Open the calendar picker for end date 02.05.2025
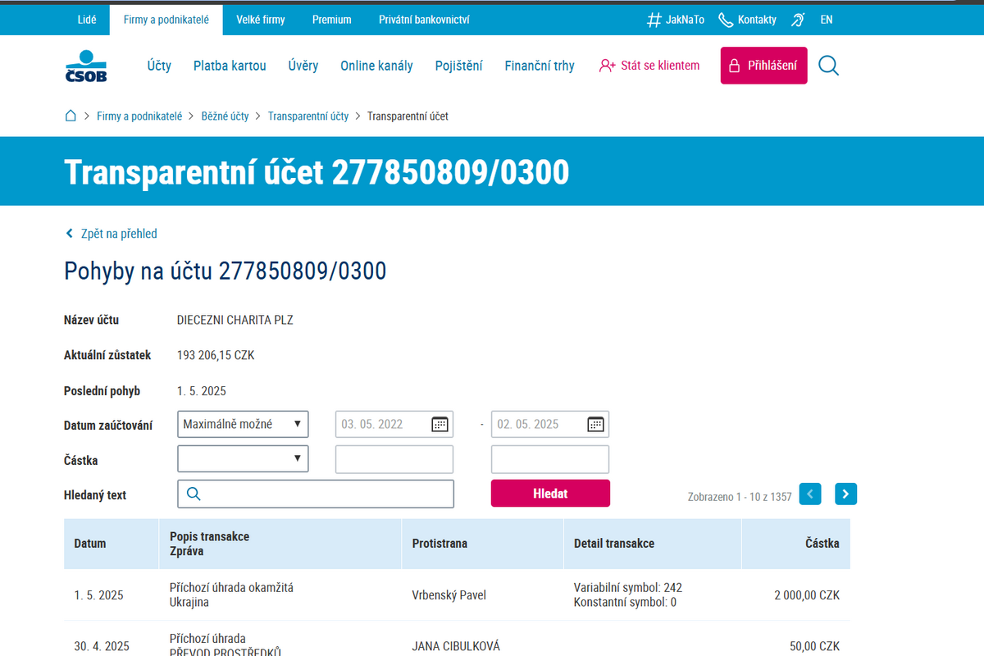This screenshot has height=656, width=984. (x=595, y=424)
